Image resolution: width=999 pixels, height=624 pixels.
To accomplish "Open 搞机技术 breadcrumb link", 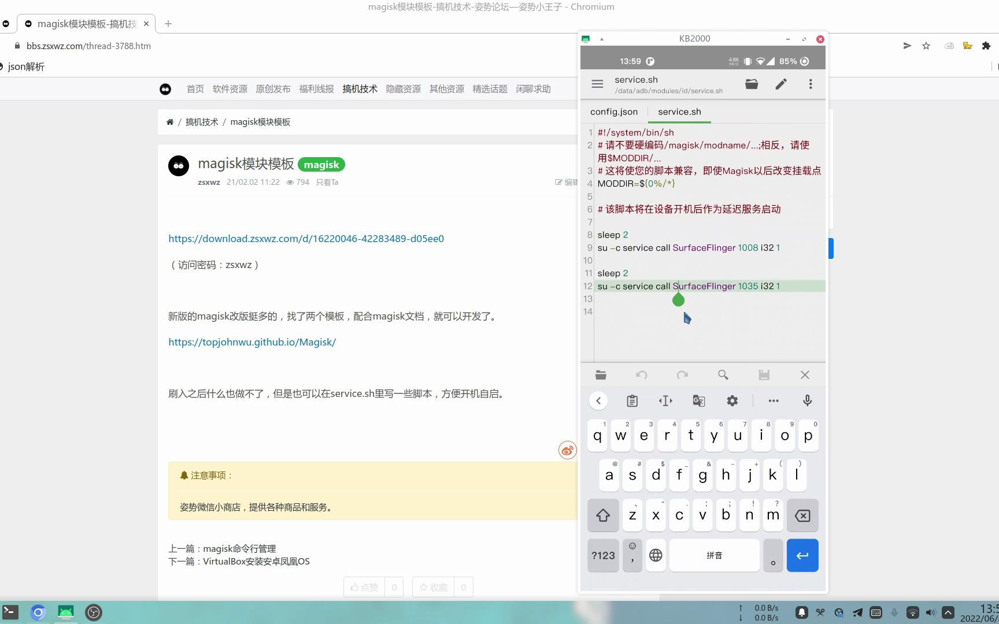I will [202, 122].
